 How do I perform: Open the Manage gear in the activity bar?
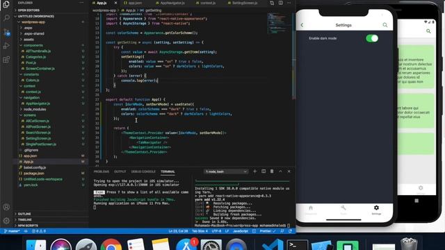point(6,221)
